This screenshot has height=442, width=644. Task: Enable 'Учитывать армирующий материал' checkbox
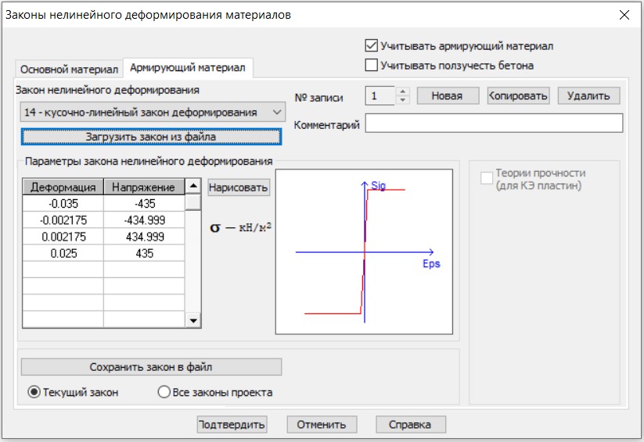tap(372, 46)
